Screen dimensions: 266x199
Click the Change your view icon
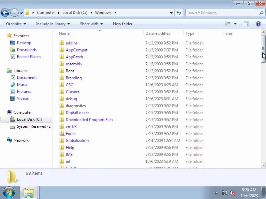[228, 24]
